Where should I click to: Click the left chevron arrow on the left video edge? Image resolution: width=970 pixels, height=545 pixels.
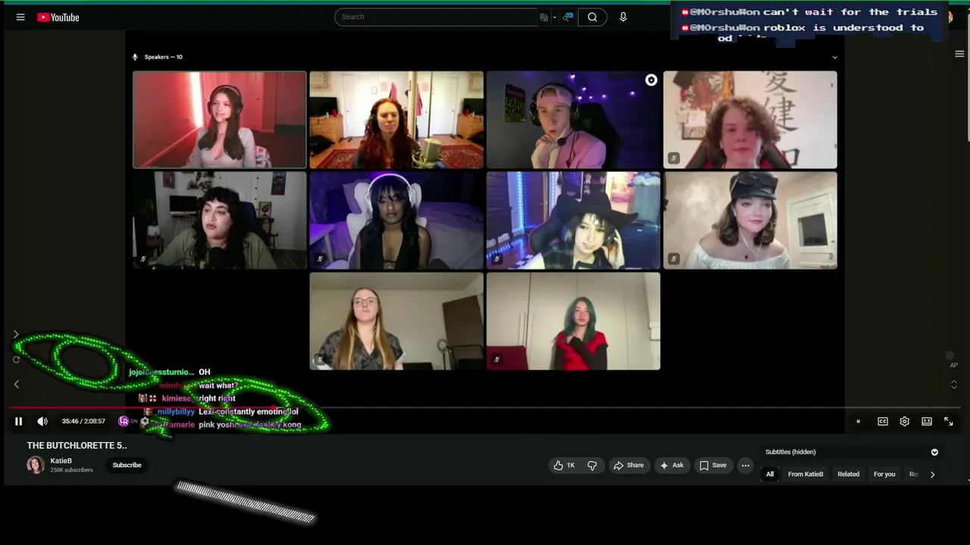point(16,385)
